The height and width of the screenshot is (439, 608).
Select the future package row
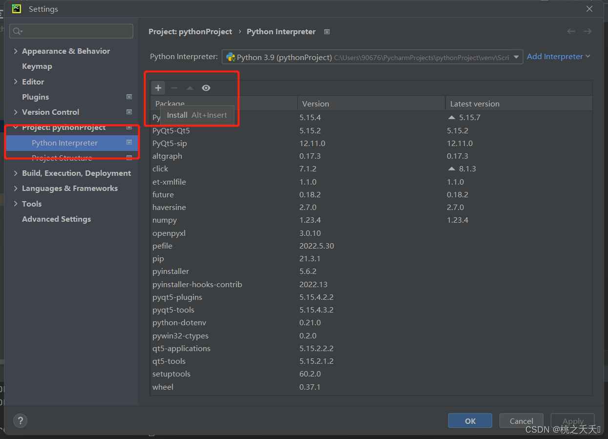(x=371, y=194)
